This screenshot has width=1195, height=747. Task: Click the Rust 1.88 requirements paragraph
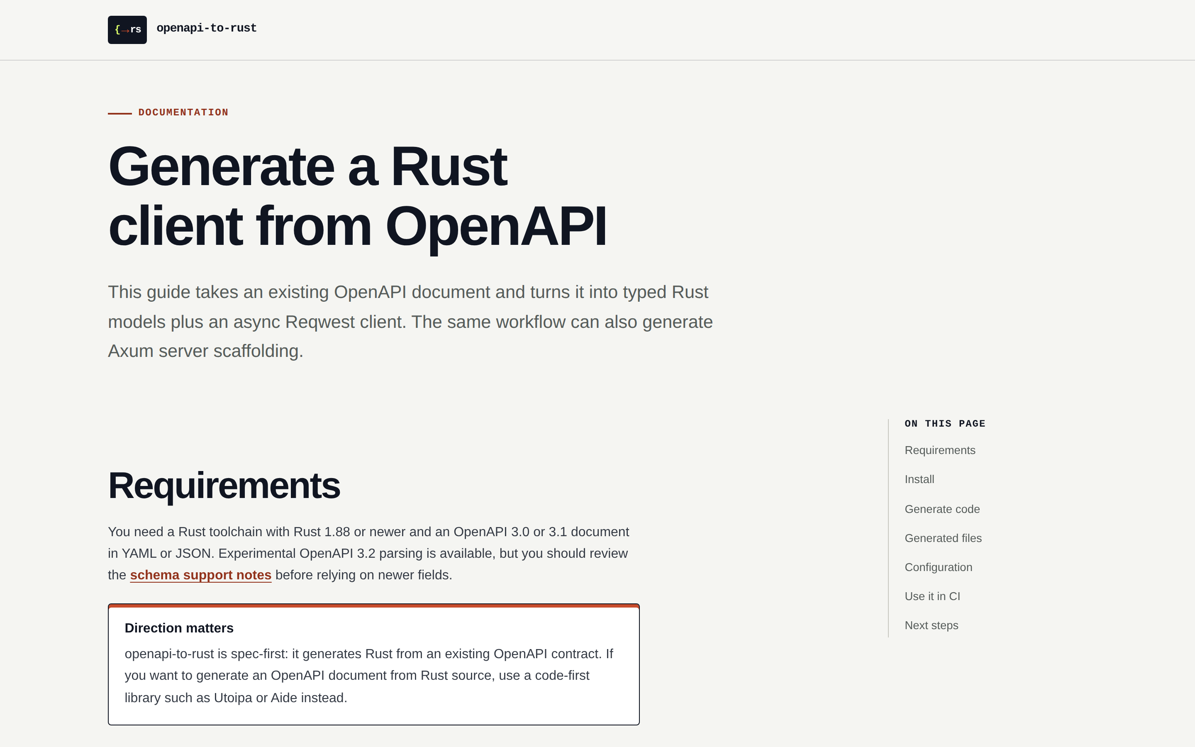click(x=368, y=553)
